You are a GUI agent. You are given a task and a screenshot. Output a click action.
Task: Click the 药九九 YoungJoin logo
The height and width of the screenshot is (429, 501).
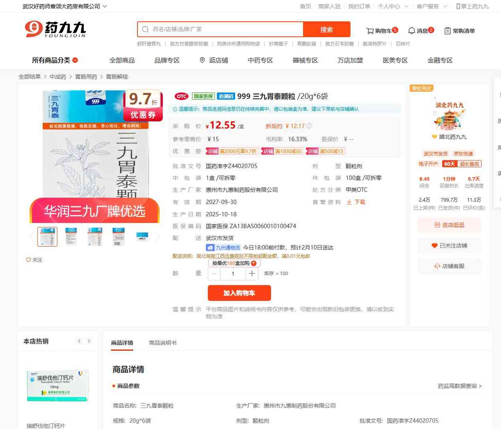(55, 29)
